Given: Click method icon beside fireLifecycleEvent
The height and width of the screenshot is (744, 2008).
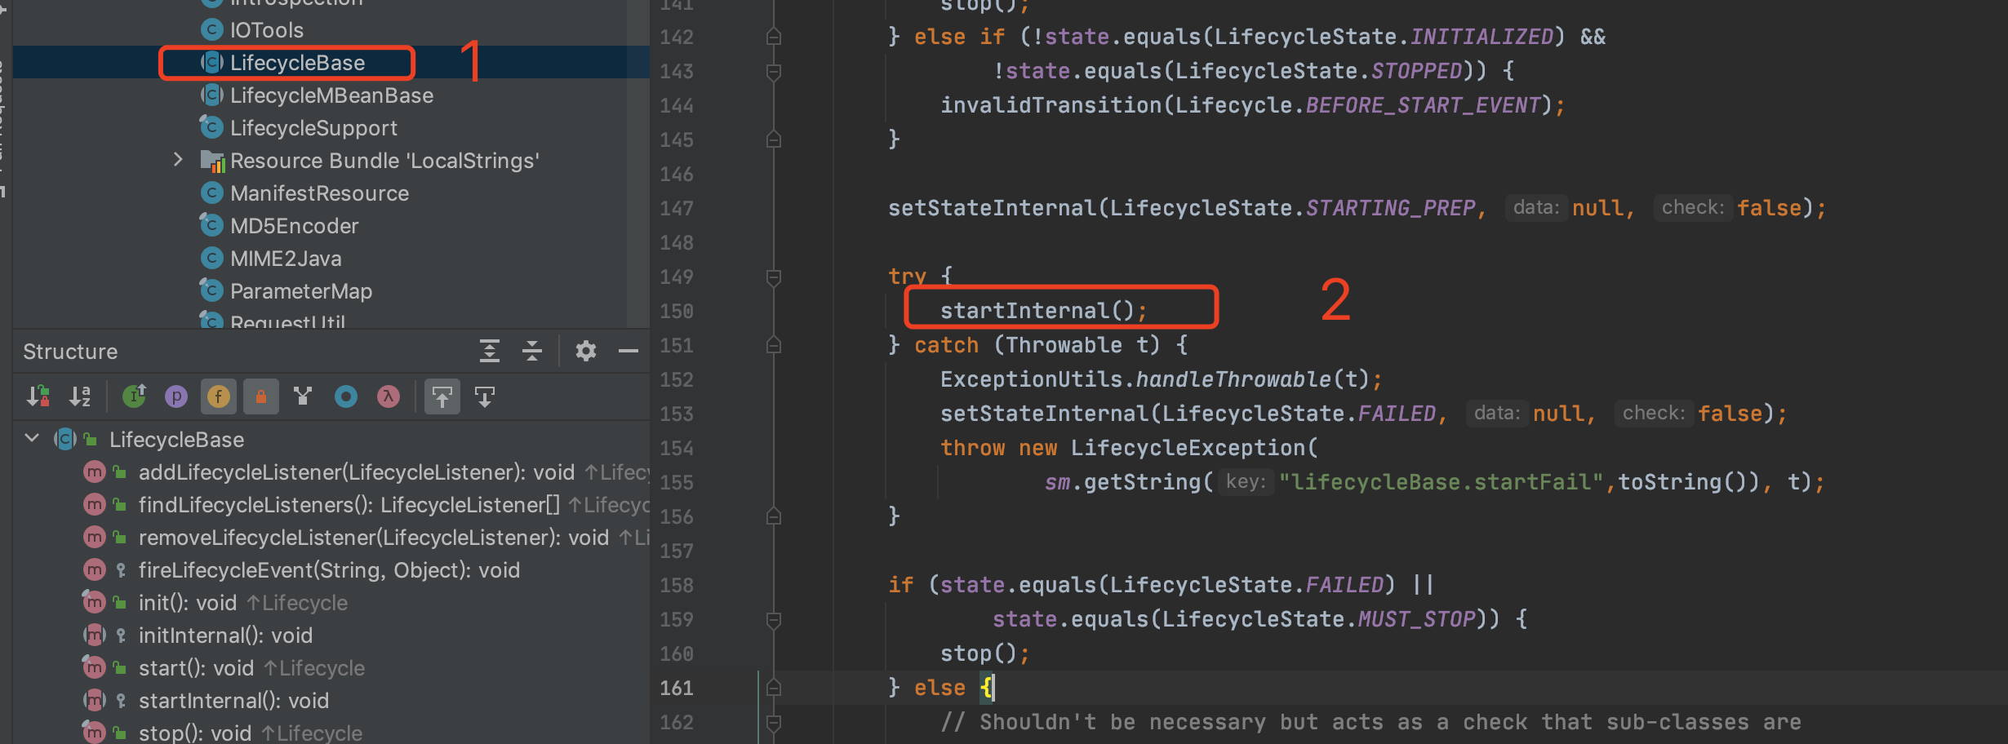Looking at the screenshot, I should (95, 569).
